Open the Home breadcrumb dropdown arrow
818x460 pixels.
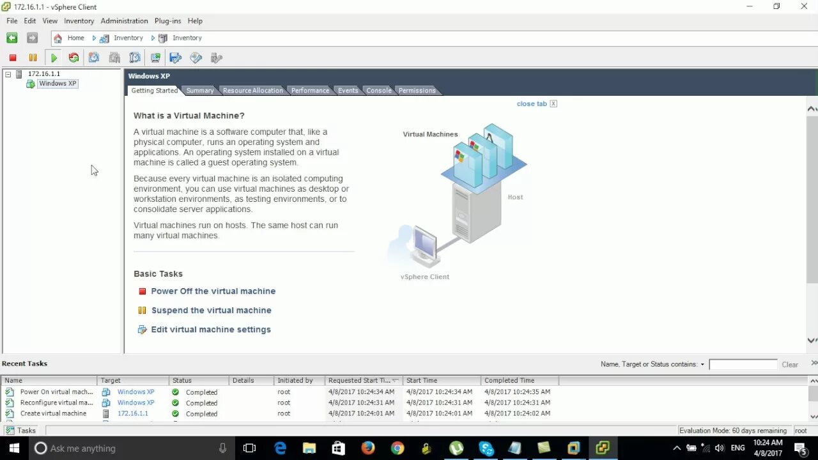tap(94, 38)
